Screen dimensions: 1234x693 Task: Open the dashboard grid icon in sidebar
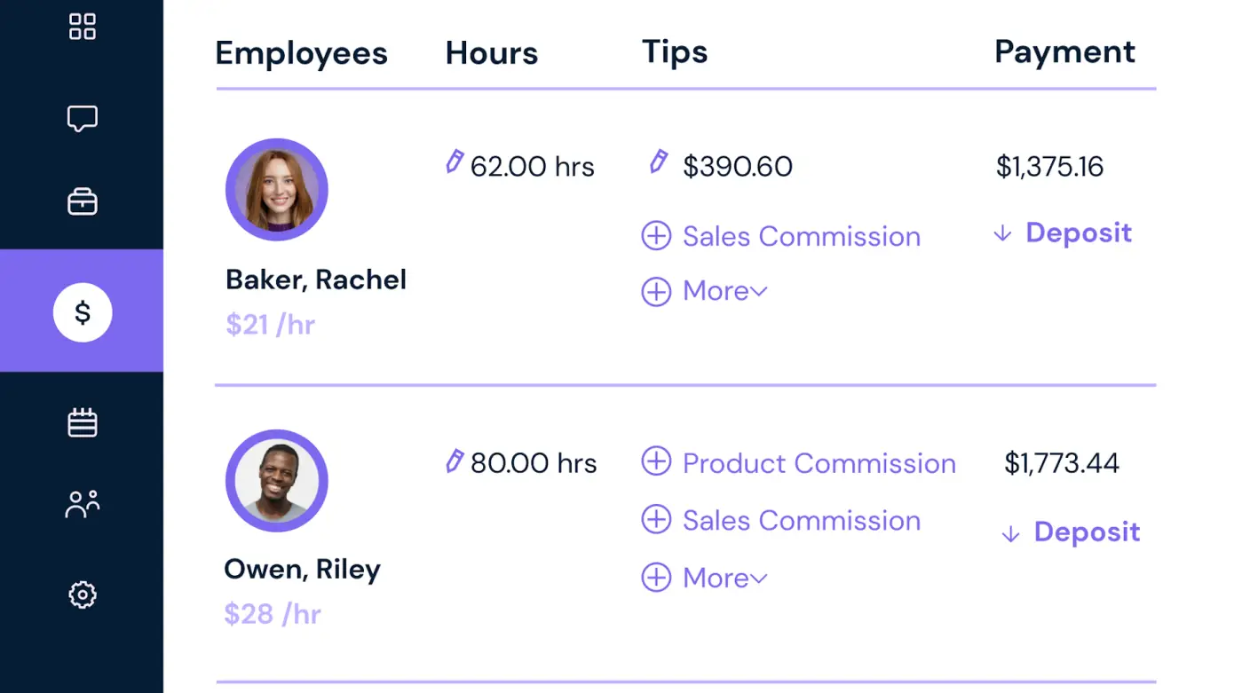[82, 27]
